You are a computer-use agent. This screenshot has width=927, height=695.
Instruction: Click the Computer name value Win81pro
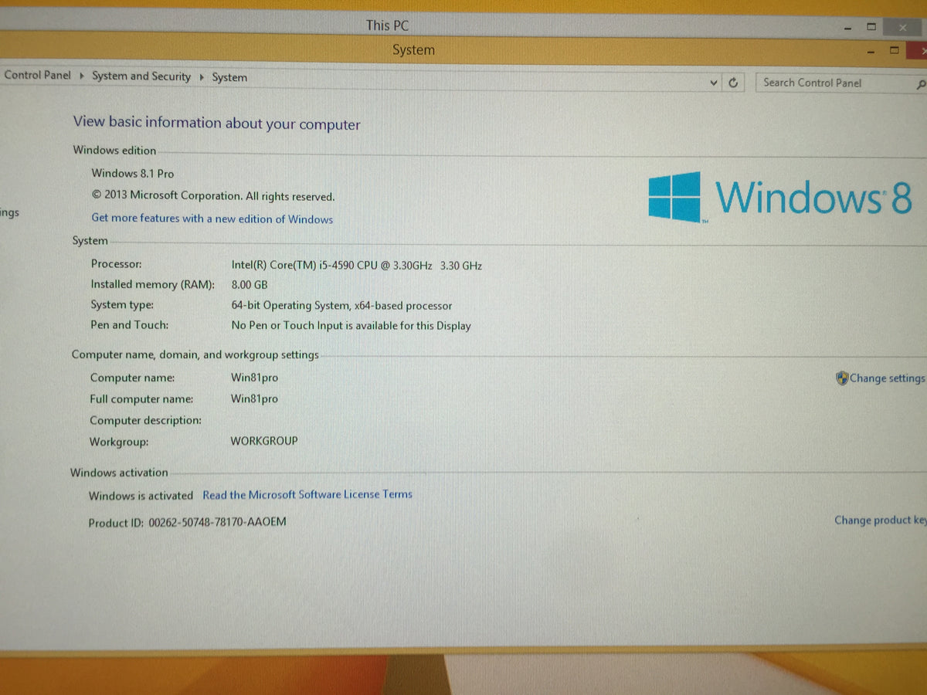tap(254, 378)
